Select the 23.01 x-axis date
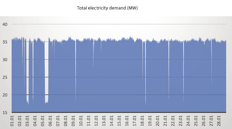Image resolution: width=232 pixels, height=129 pixels. (181, 121)
